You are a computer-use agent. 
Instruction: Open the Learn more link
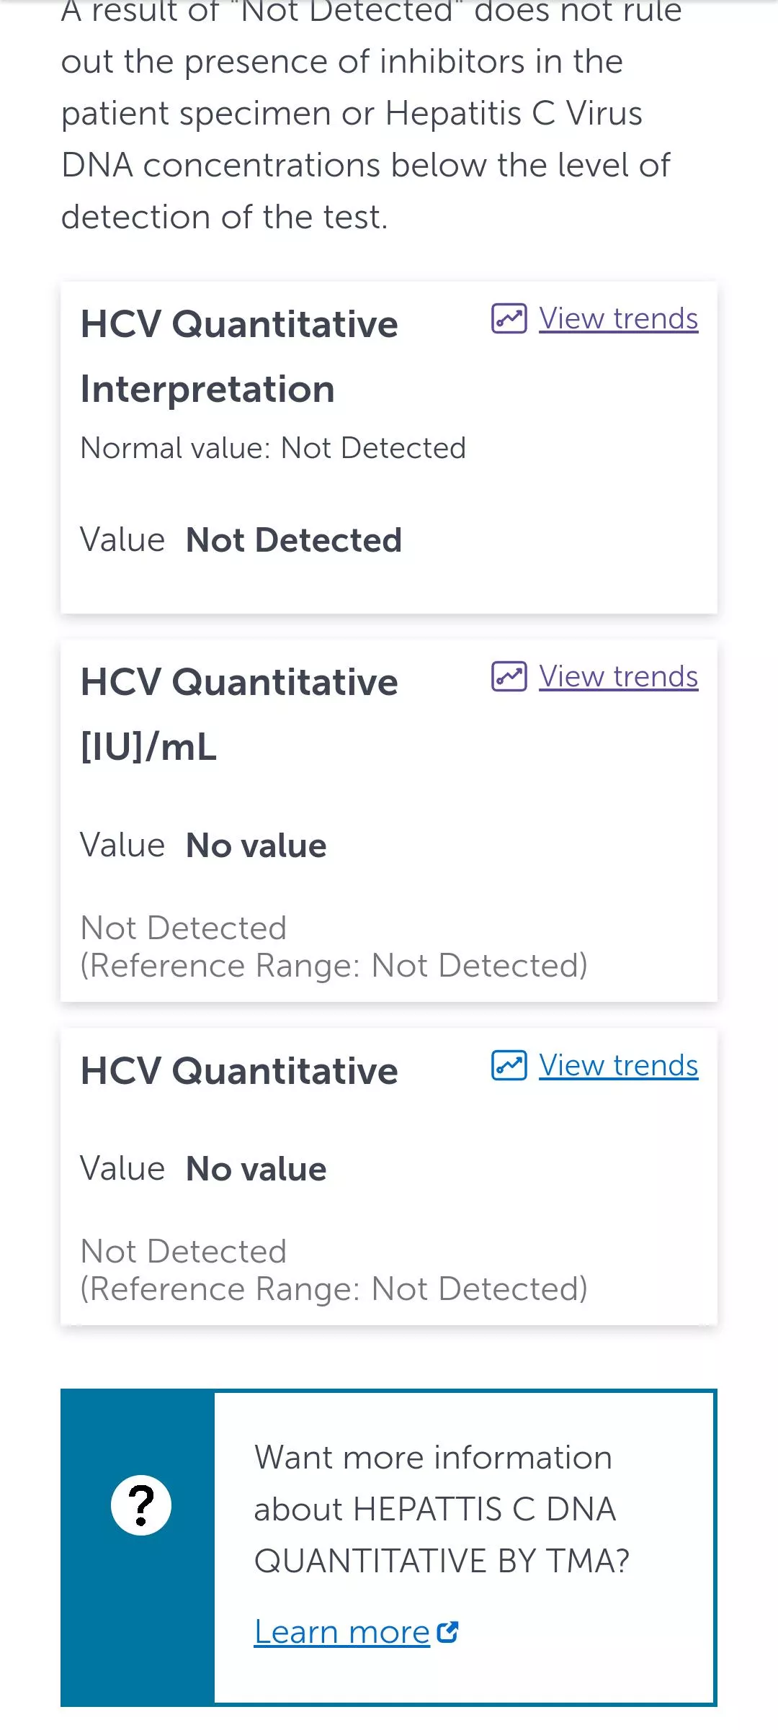pos(341,1631)
